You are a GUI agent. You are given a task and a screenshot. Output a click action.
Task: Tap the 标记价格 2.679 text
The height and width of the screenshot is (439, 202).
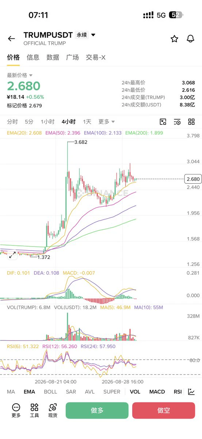pos(24,105)
